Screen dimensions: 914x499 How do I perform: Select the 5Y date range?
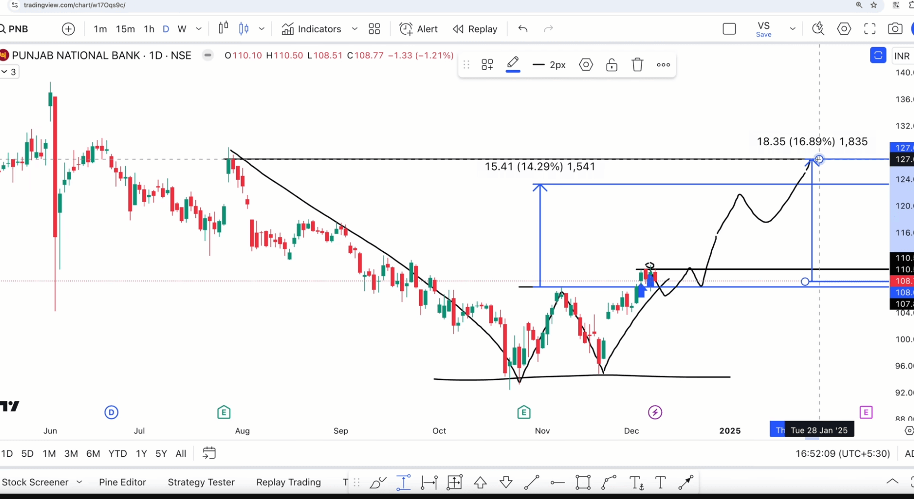click(161, 453)
